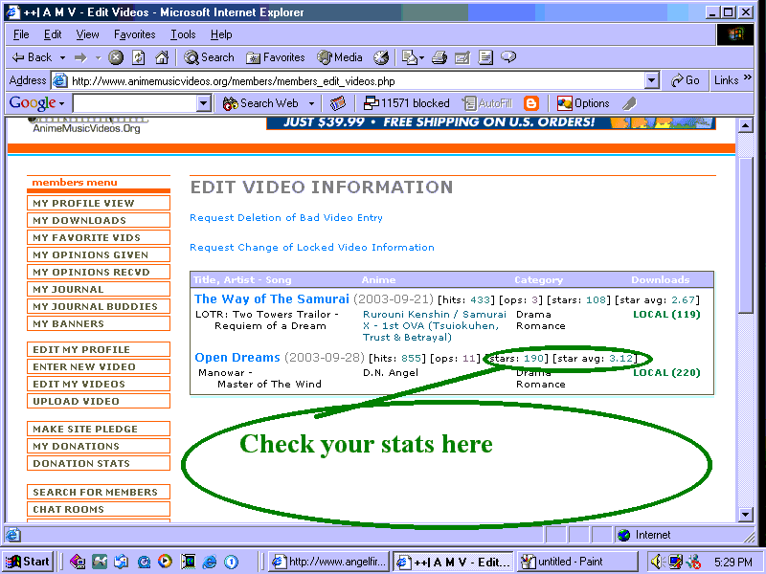Click the Blogger icon on Google toolbar
Viewport: 766px width, 574px height.
point(531,103)
